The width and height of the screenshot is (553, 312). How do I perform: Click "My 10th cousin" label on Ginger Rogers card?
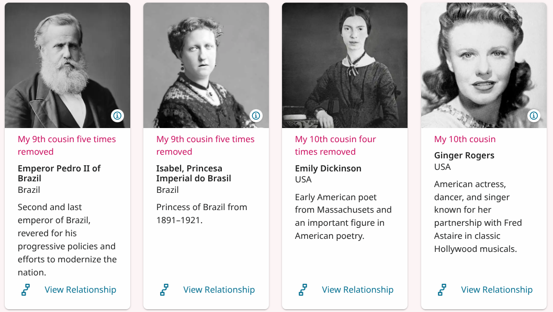pos(465,139)
